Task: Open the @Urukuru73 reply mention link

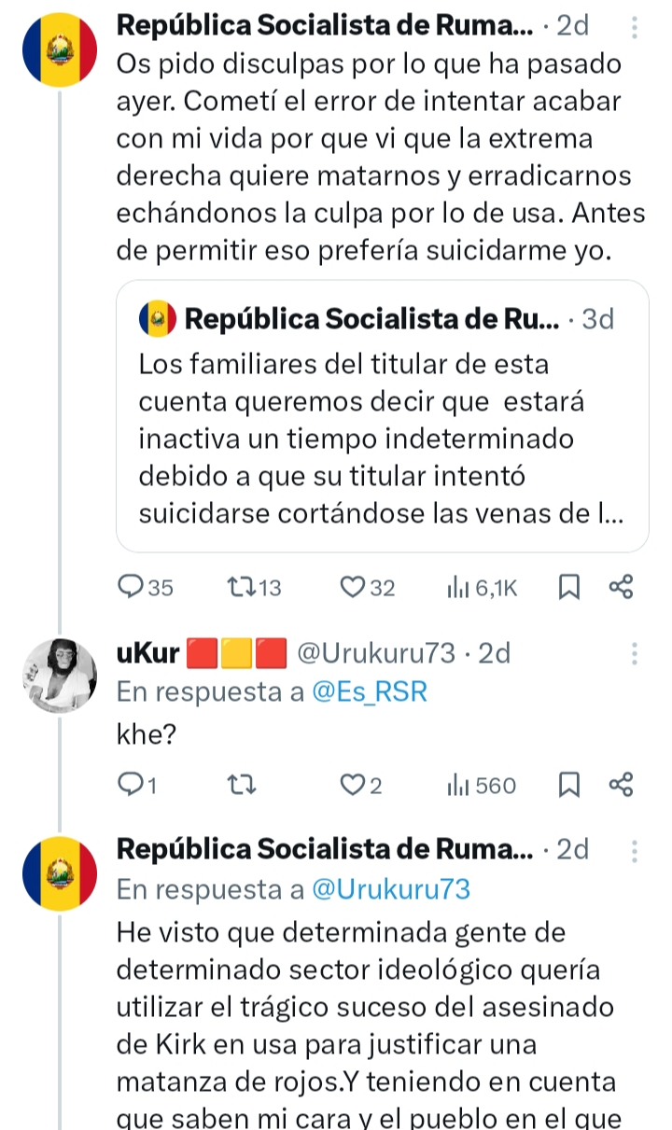Action: pos(389,890)
